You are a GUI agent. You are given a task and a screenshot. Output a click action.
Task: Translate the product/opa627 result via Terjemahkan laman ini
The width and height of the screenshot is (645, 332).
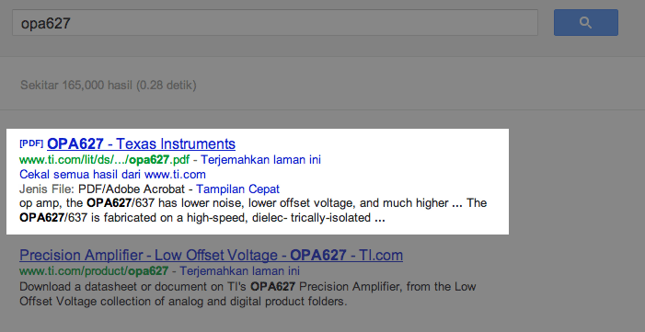click(240, 270)
